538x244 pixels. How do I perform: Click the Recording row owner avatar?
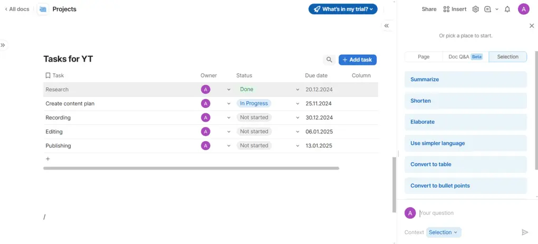click(206, 118)
